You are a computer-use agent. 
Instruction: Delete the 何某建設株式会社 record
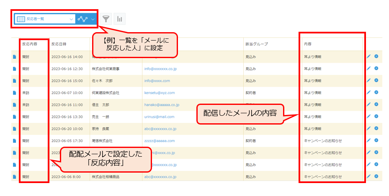pos(376,92)
